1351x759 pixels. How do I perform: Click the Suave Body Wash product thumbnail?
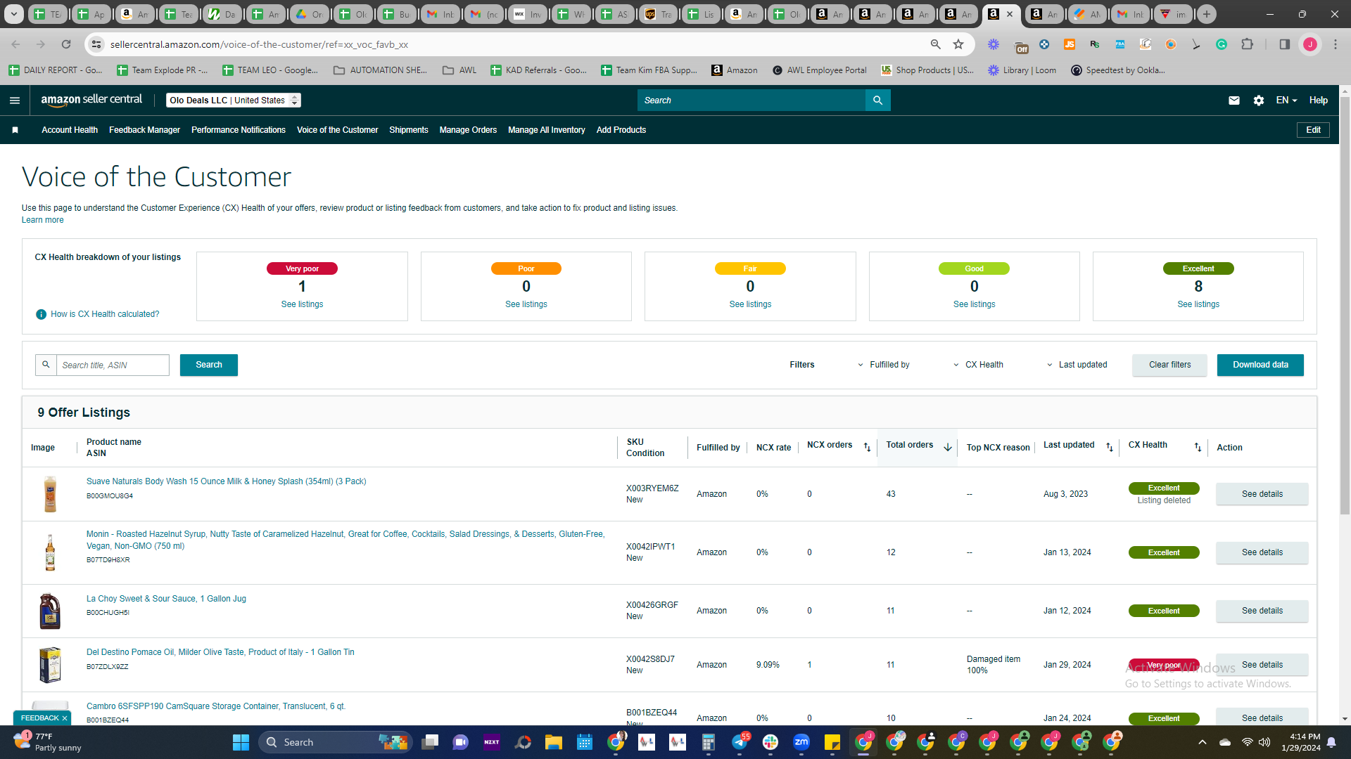coord(50,494)
